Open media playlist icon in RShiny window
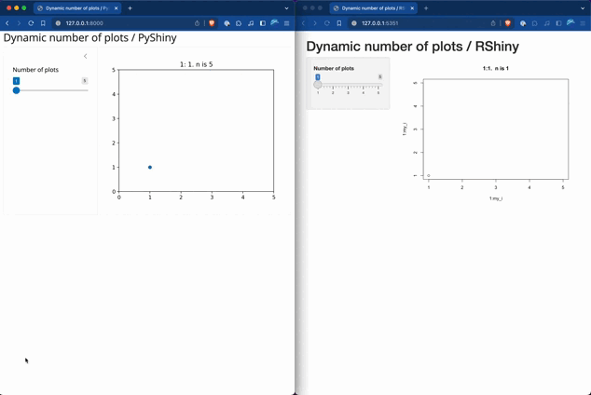Screen dimensions: 591x395 point(547,23)
